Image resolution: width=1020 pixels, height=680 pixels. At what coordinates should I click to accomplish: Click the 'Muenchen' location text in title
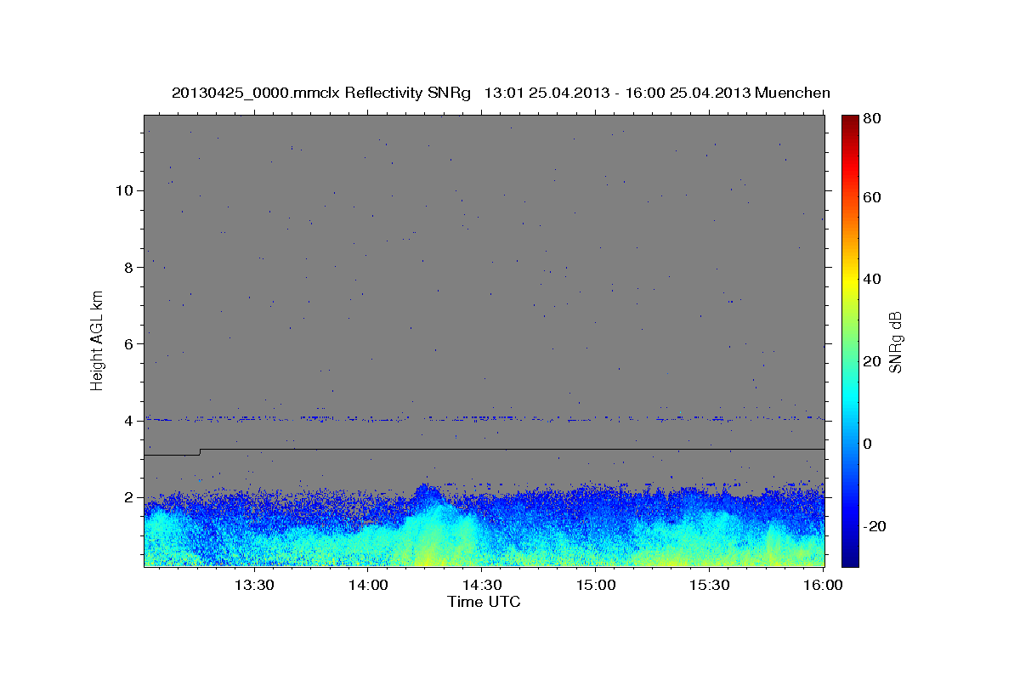tap(792, 93)
